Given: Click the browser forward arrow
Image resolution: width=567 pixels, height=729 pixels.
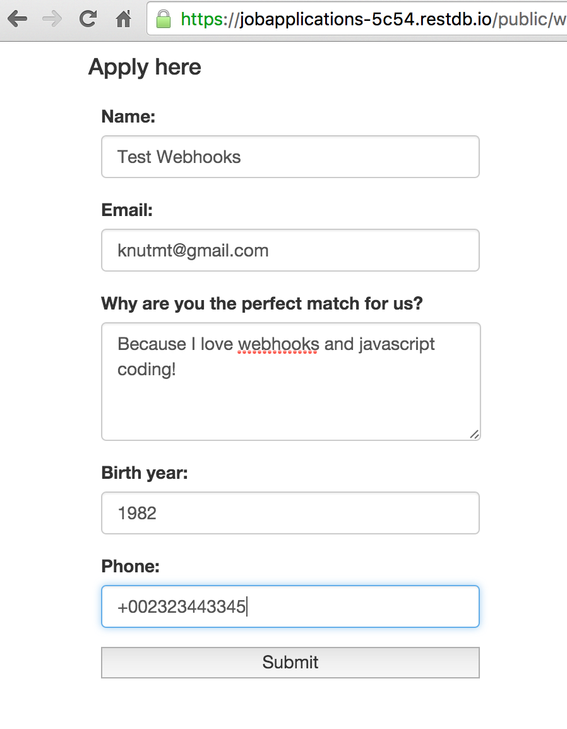Looking at the screenshot, I should pyautogui.click(x=52, y=20).
